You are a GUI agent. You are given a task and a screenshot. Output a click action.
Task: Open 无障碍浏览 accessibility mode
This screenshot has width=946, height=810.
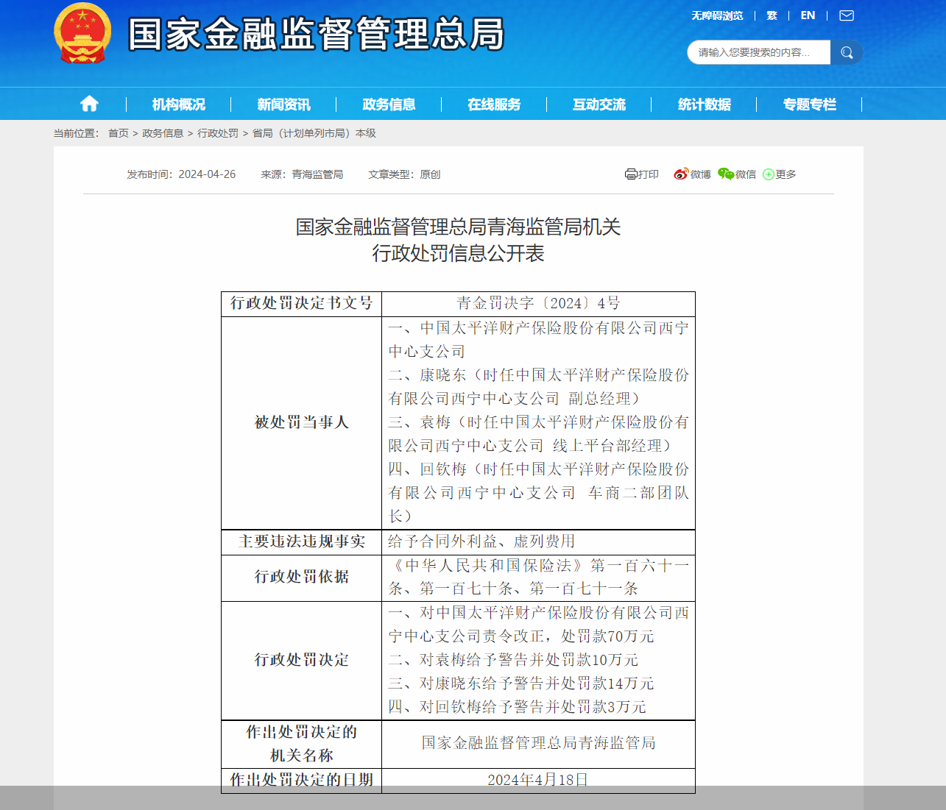click(717, 15)
